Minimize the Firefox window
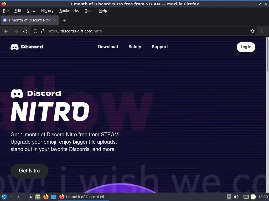Image resolution: width=269 pixels, height=201 pixels. (x=255, y=4)
